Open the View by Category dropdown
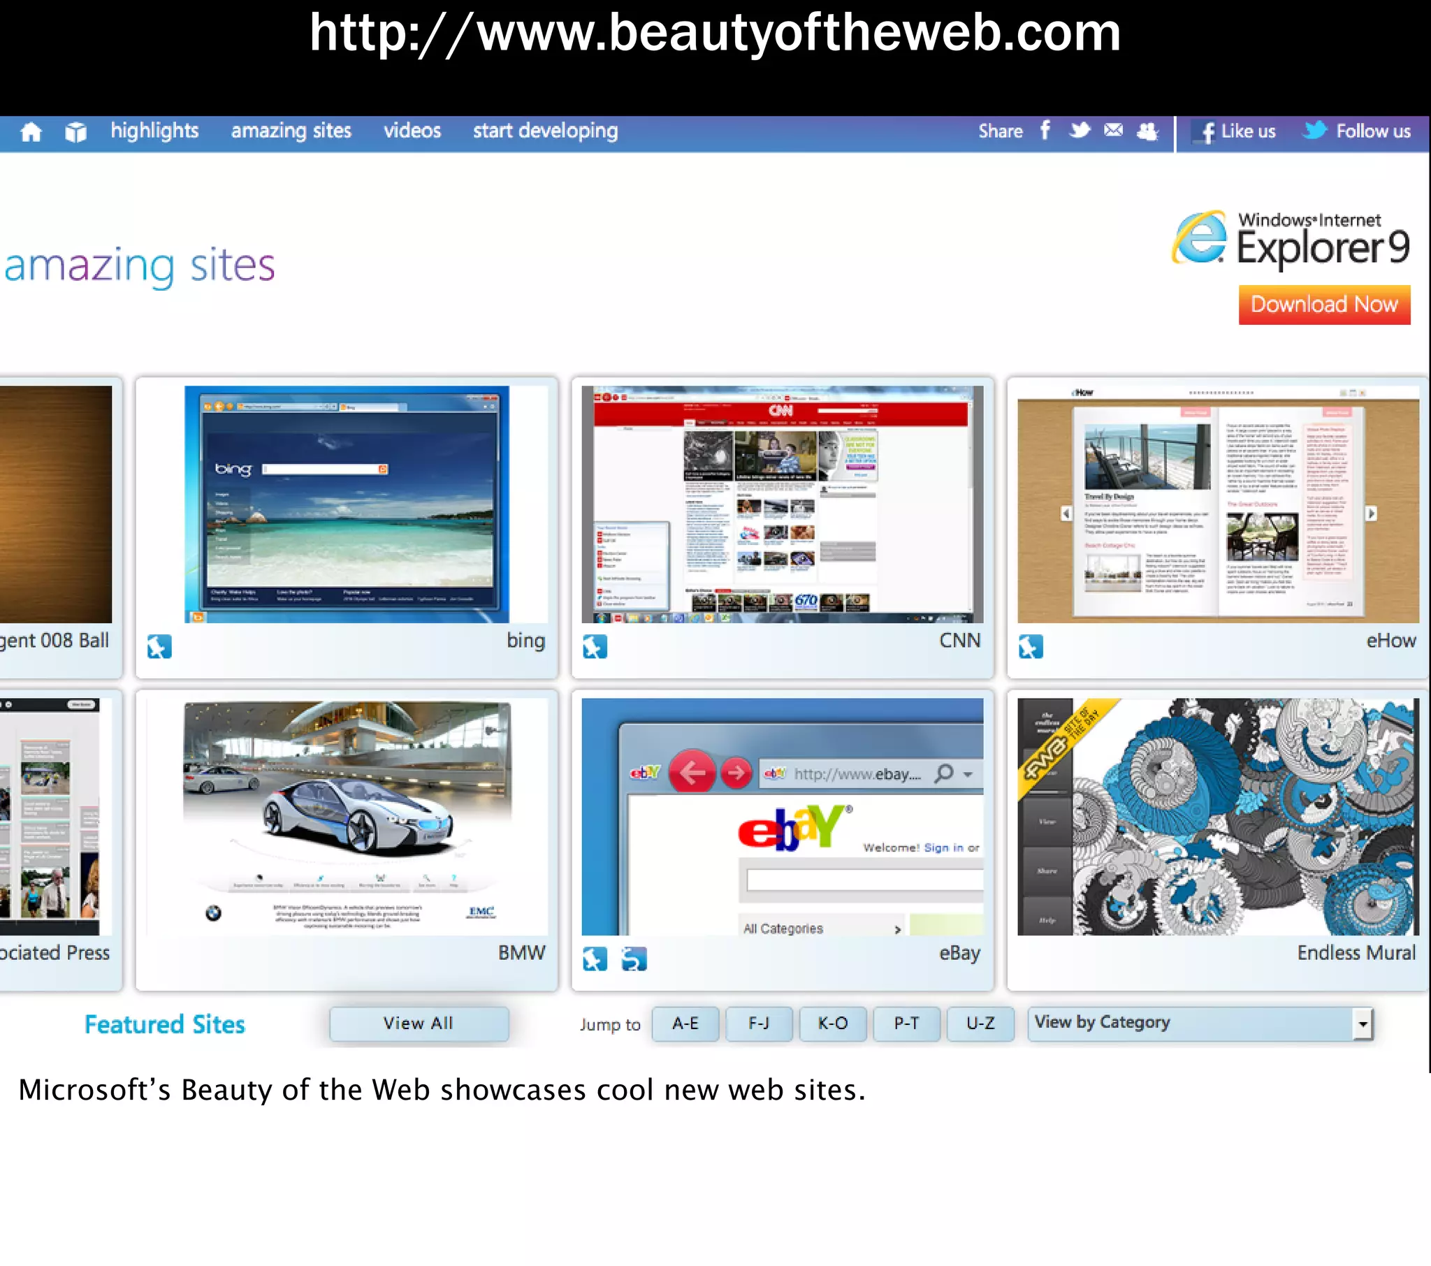The height and width of the screenshot is (1266, 1431). tap(1200, 1024)
